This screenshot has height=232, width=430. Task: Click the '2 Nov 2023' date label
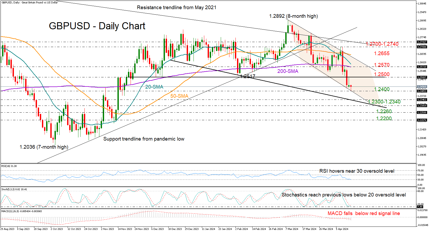107,229
